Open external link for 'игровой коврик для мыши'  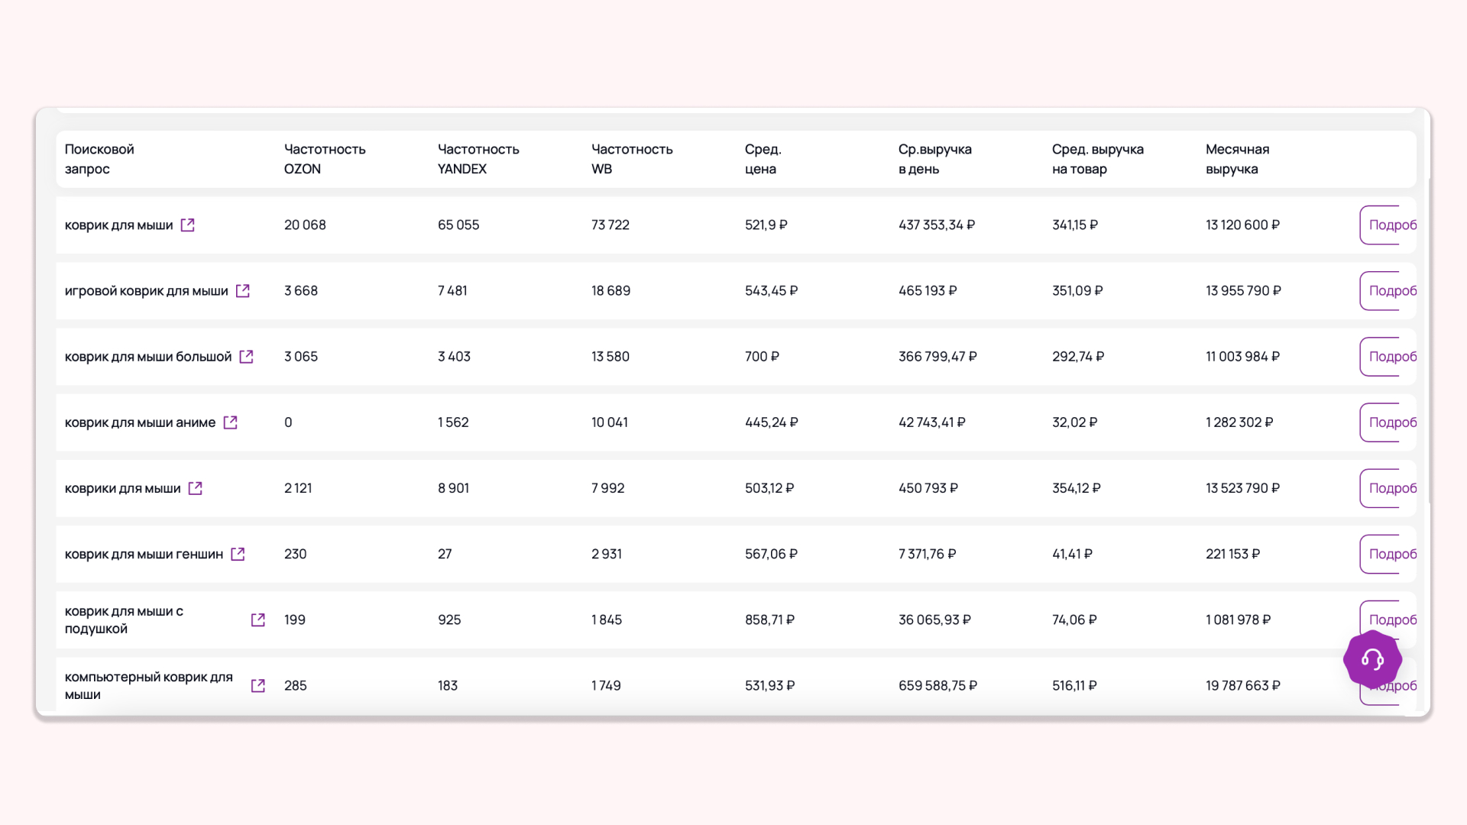(x=242, y=290)
